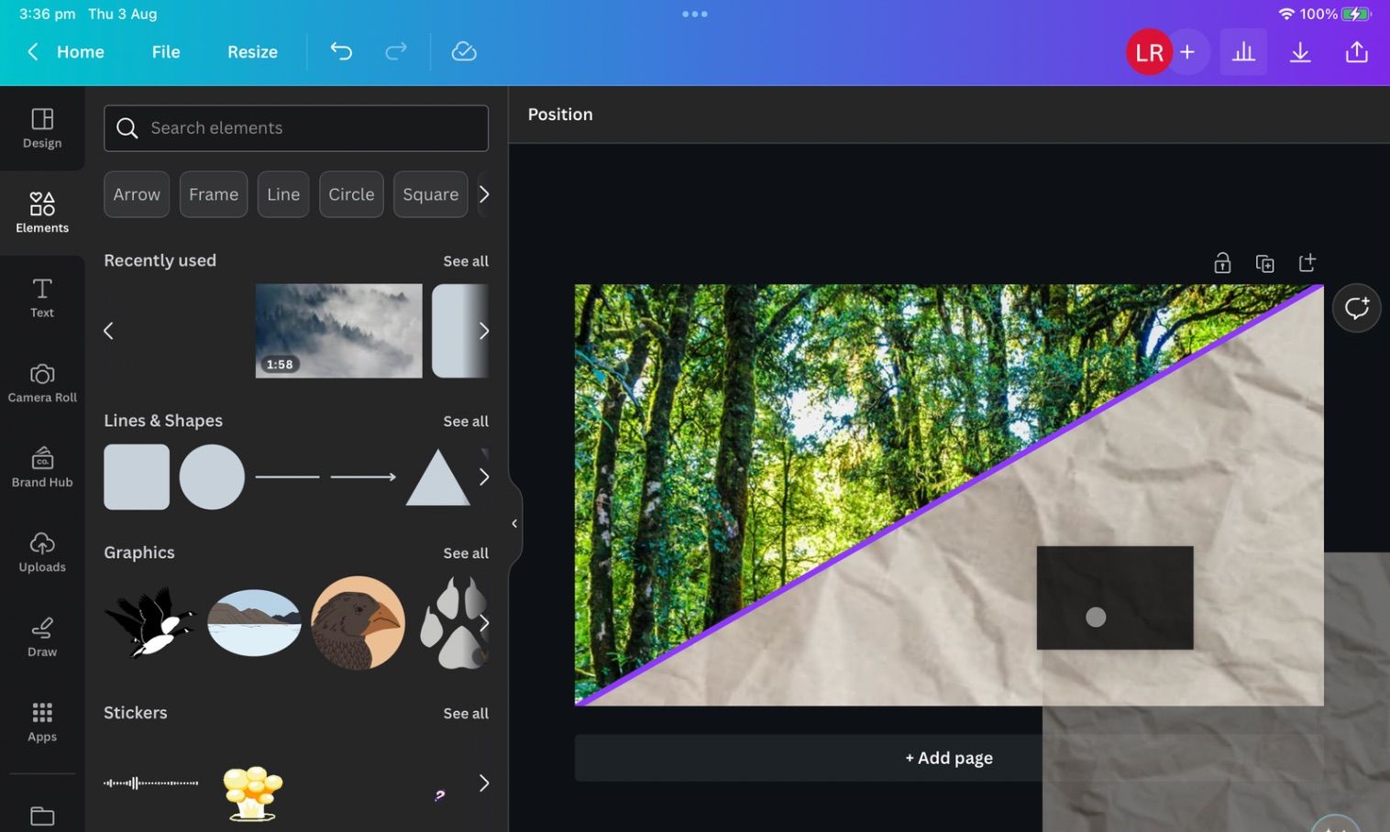Tap the Add page button
This screenshot has width=1390, height=832.
click(x=949, y=757)
